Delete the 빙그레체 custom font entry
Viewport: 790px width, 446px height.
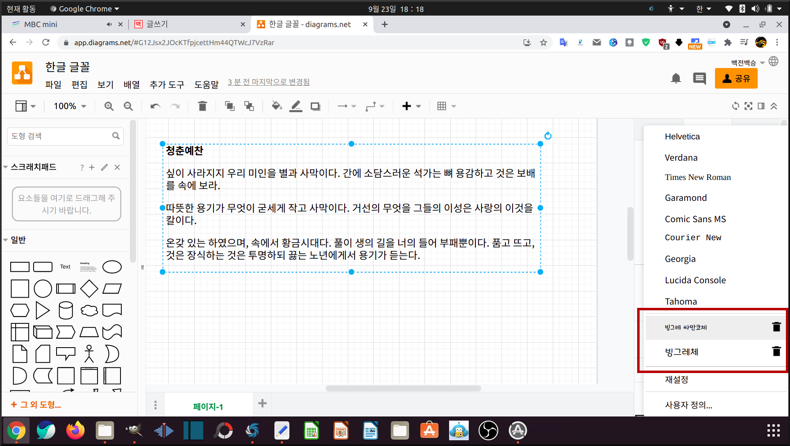point(776,351)
